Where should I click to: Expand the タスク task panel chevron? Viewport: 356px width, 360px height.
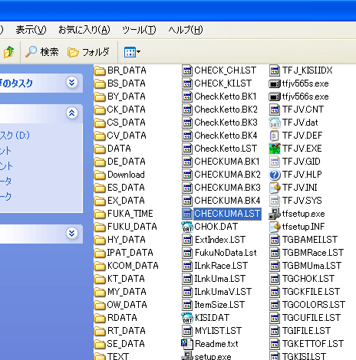(x=72, y=82)
